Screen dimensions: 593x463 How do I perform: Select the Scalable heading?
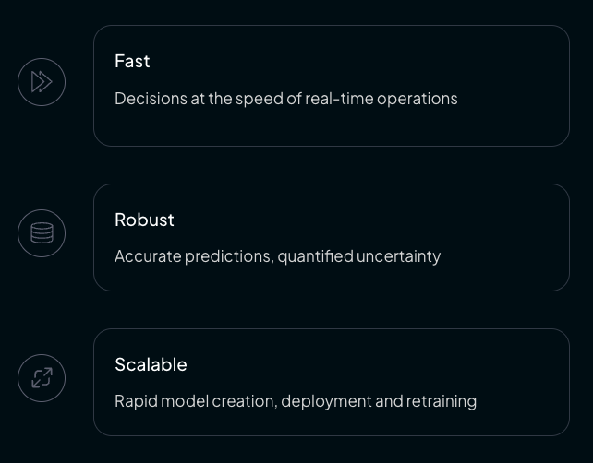pyautogui.click(x=151, y=364)
